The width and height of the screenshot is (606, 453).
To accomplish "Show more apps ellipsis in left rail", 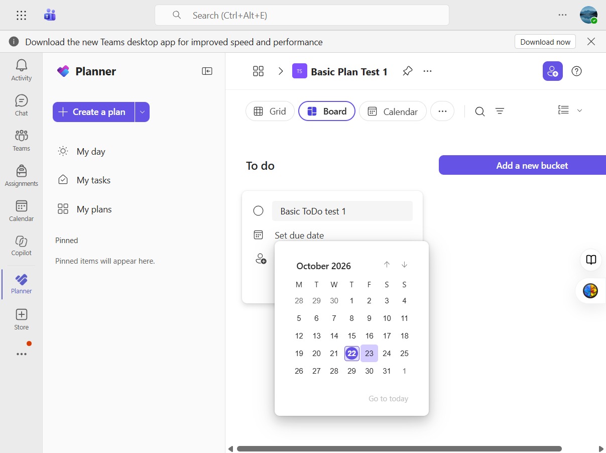I will 22,354.
